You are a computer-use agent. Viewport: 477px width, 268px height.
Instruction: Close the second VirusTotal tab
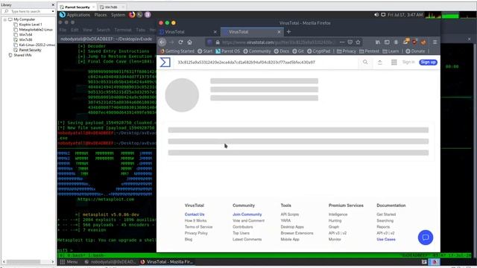[x=279, y=31]
